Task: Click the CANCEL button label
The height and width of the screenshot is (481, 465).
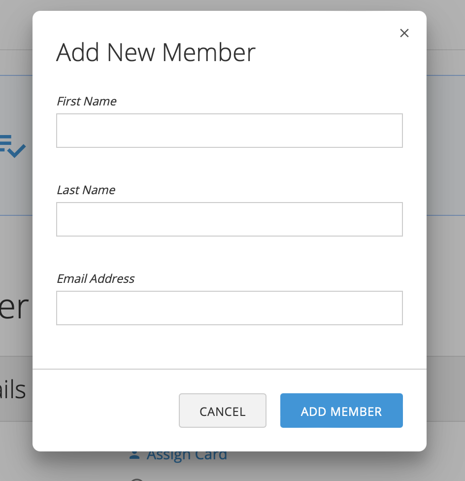Action: [222, 411]
